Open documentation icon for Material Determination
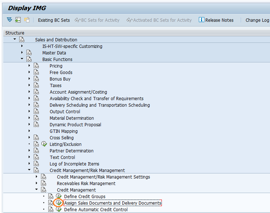This screenshot has width=270, height=213. (36, 118)
